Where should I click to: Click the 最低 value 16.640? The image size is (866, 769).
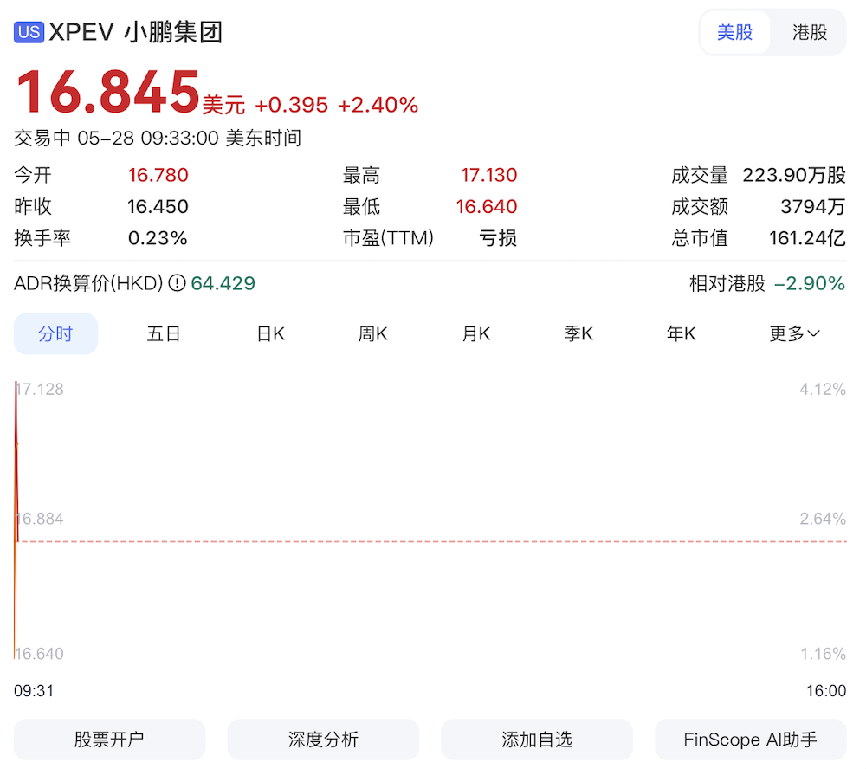(x=487, y=207)
